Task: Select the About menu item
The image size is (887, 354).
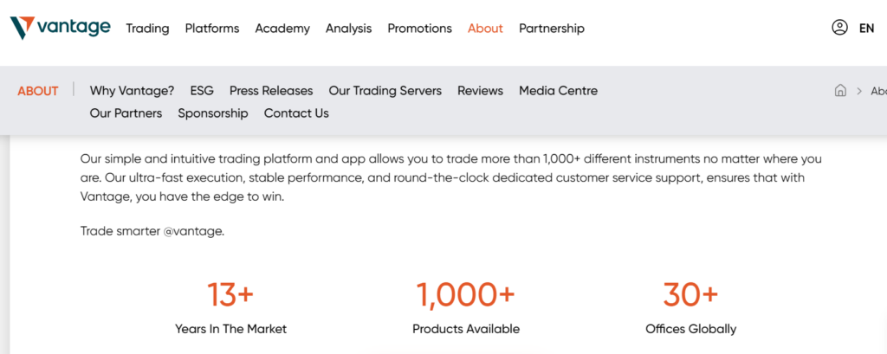Action: pyautogui.click(x=485, y=29)
